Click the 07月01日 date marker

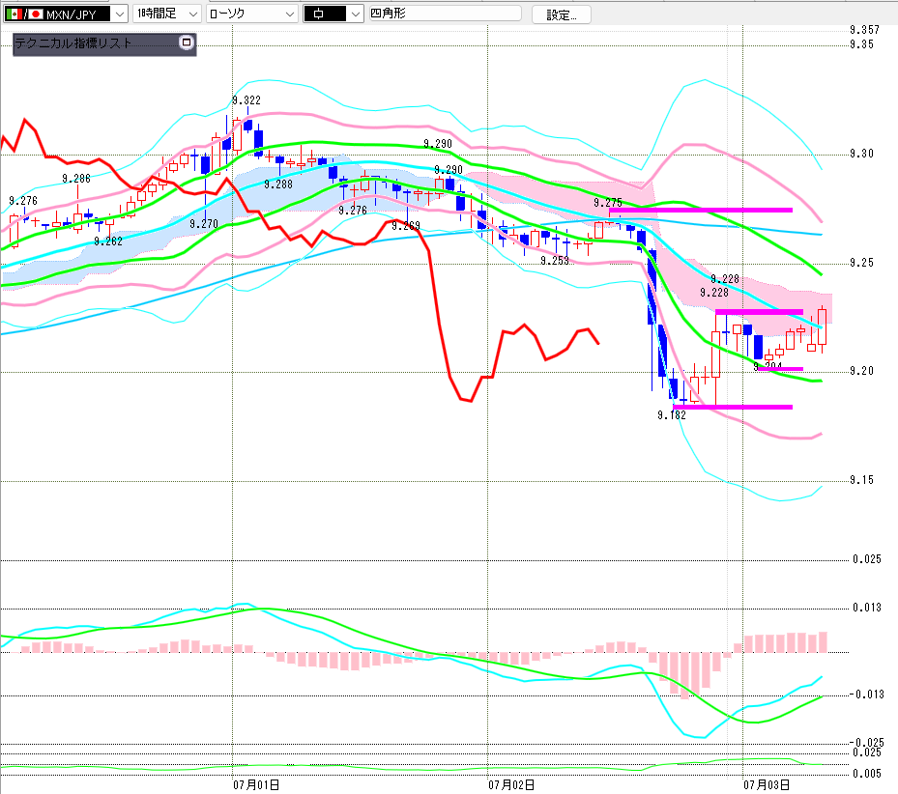(256, 785)
